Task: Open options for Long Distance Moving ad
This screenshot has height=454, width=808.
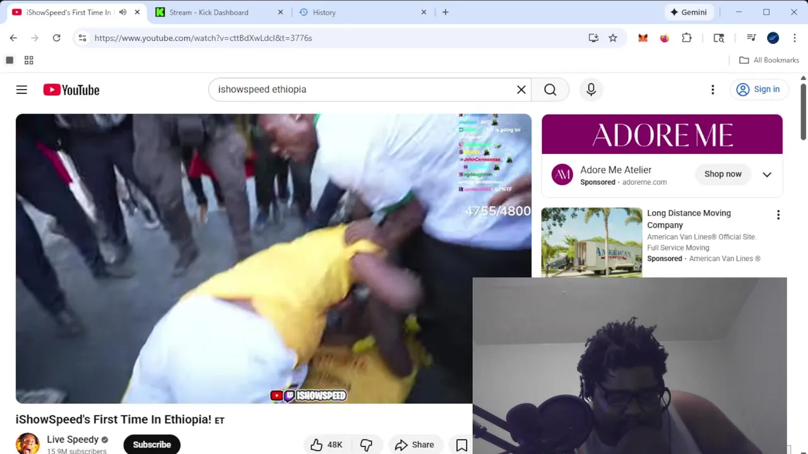Action: pos(778,215)
